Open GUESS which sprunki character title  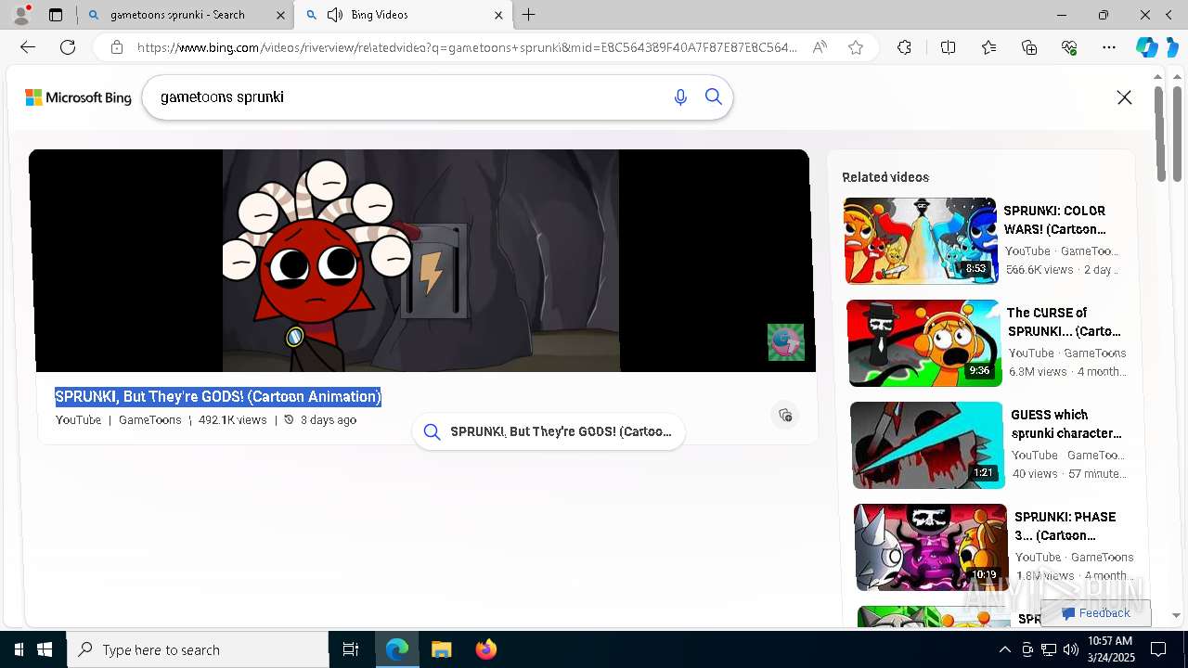point(1066,424)
